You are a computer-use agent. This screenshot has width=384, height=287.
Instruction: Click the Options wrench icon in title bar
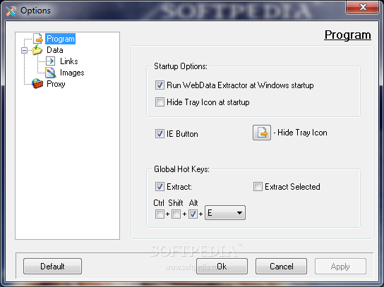[11, 11]
